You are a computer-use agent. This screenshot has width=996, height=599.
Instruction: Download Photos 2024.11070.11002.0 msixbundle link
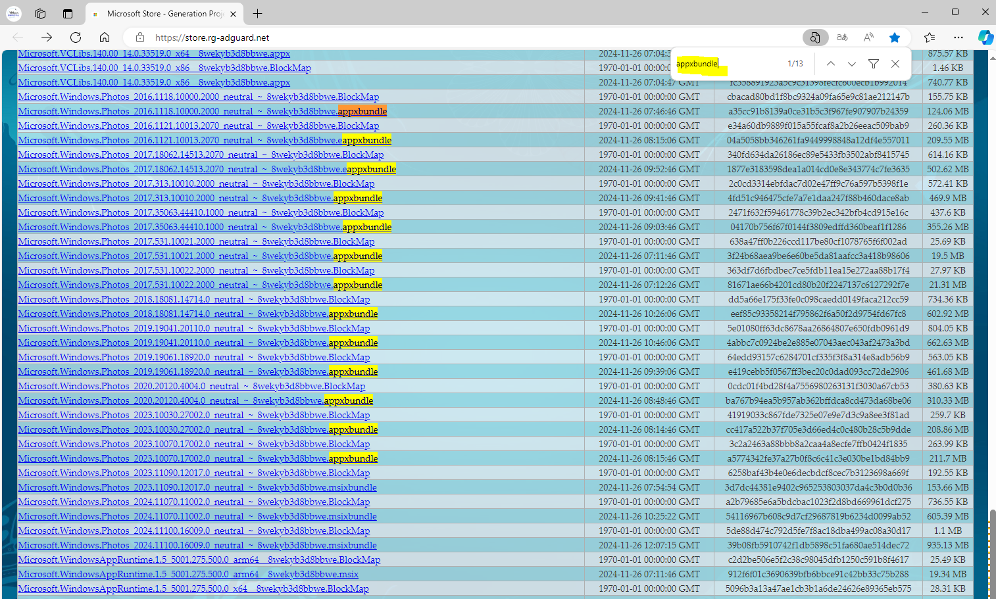point(197,516)
